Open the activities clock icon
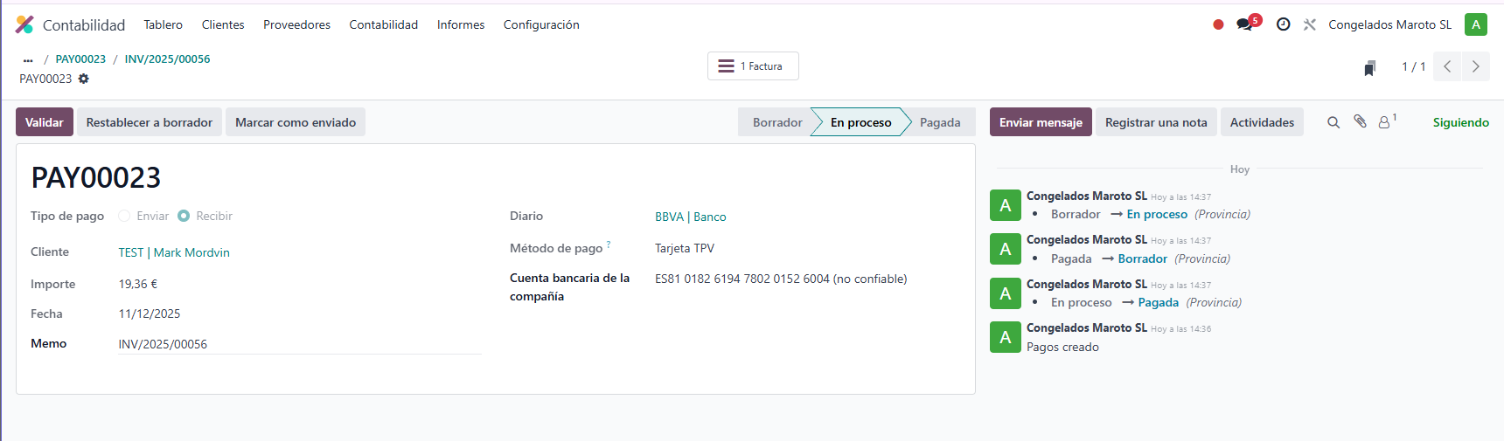The image size is (1504, 441). click(x=1283, y=24)
